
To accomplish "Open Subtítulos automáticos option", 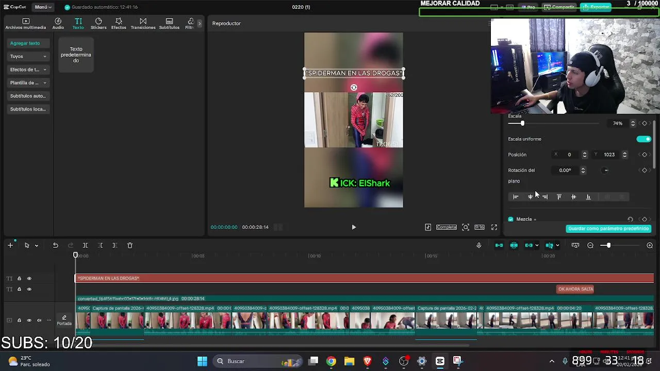I will click(28, 96).
